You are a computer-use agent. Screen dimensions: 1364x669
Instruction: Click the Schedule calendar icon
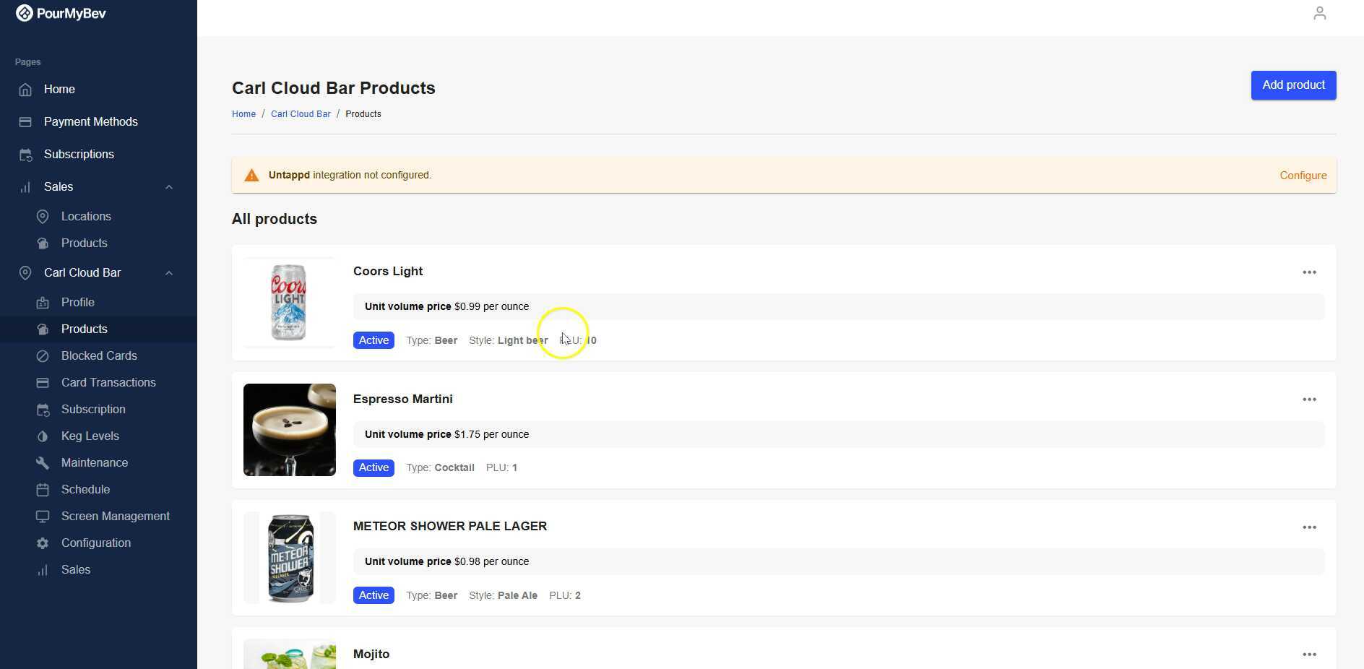[43, 490]
